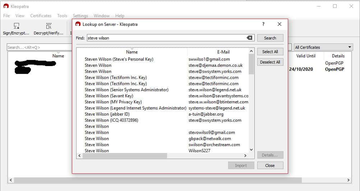Click the Details column header in the main window

click(x=338, y=56)
